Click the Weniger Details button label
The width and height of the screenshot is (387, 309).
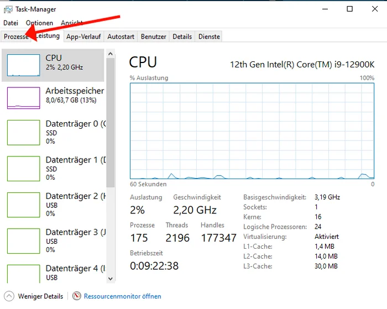pos(40,296)
